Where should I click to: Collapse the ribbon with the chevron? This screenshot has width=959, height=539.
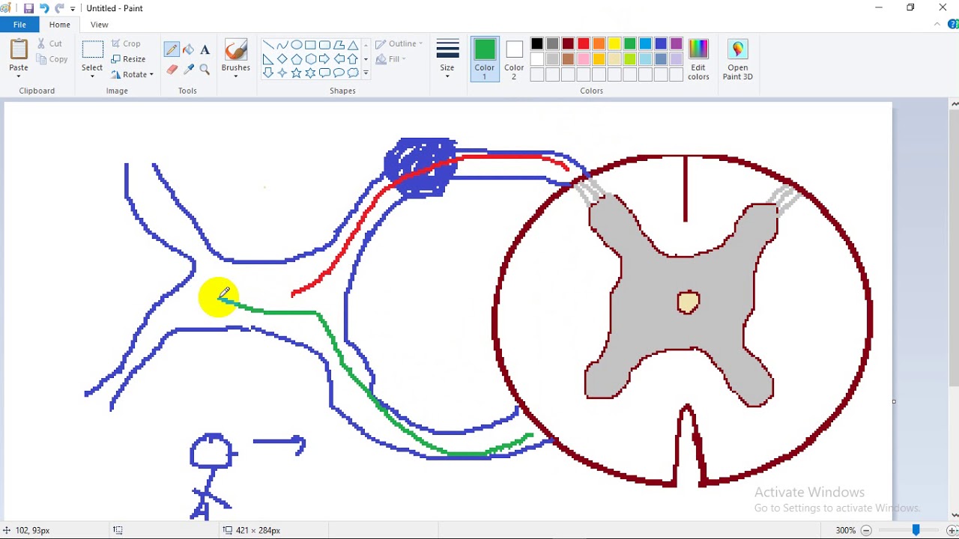[937, 25]
